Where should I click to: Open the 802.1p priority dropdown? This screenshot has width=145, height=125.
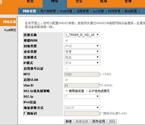(x=82, y=97)
